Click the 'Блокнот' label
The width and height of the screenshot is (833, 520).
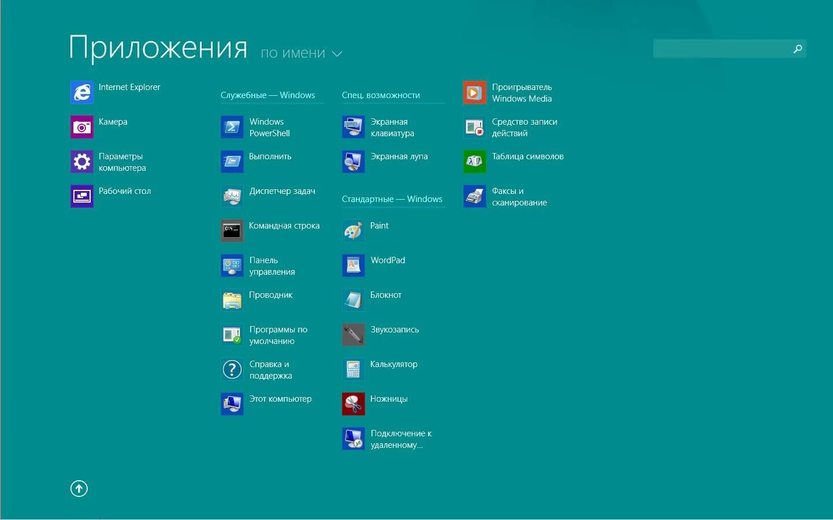[x=386, y=295]
